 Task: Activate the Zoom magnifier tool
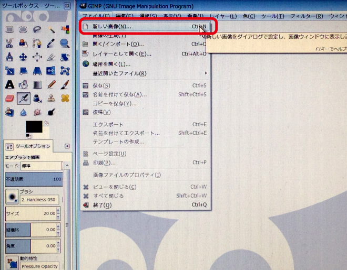click(x=65, y=43)
